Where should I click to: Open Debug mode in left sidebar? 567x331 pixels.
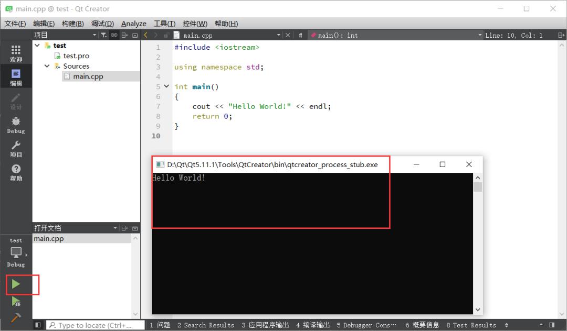16,125
